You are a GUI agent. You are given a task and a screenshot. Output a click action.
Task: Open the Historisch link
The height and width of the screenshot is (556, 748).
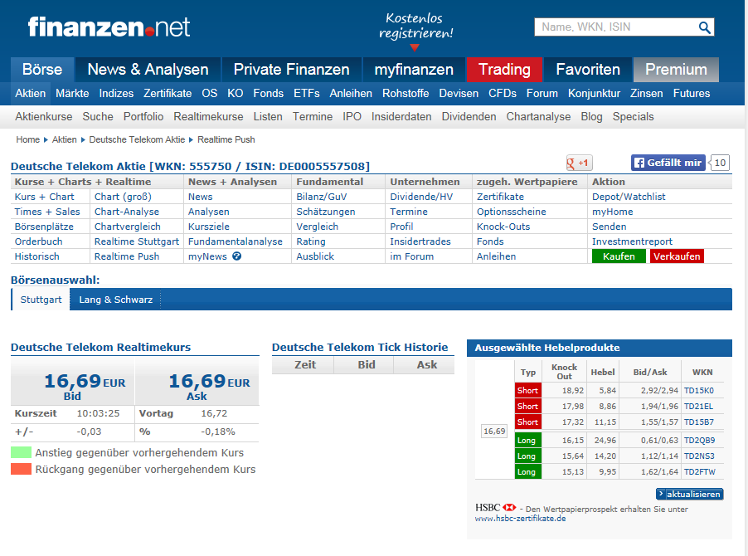(36, 256)
